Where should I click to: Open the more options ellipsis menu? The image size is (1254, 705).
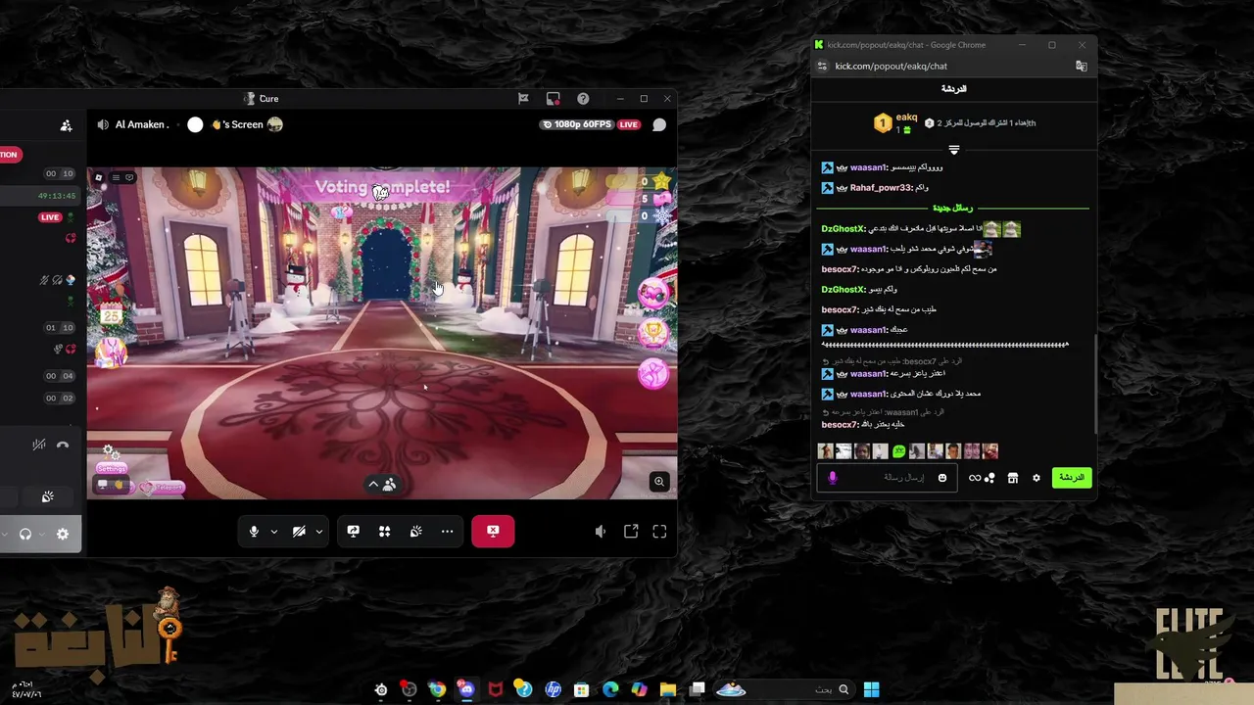(447, 531)
